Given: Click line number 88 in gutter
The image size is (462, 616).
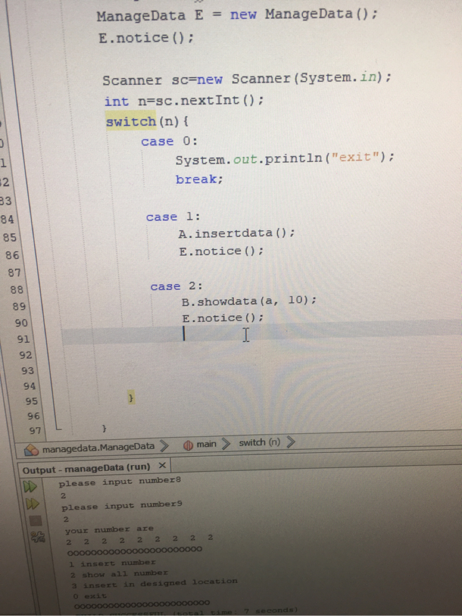Looking at the screenshot, I should 17,290.
